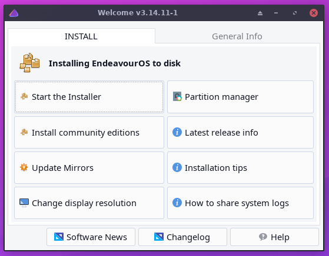Click info icon beside Installation tips
Screen dimensions: 329x256
[x=177, y=167]
